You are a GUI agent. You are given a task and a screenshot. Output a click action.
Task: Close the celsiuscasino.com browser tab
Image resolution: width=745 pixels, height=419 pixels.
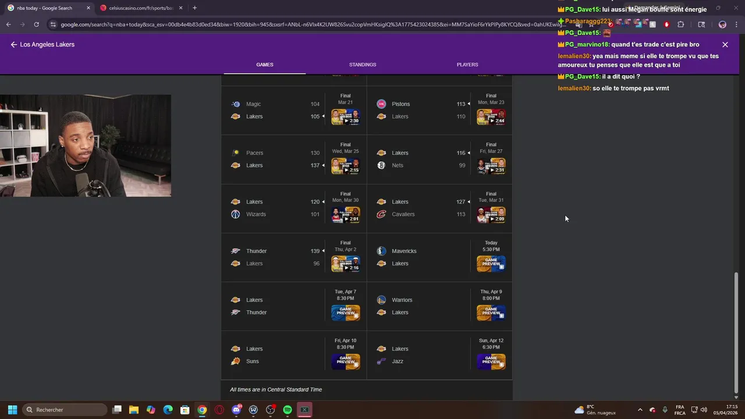pos(180,8)
